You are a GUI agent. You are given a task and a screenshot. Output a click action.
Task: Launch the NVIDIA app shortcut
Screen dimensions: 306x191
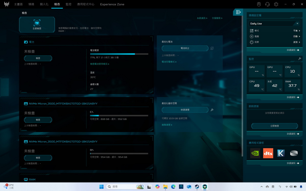pos(255,153)
